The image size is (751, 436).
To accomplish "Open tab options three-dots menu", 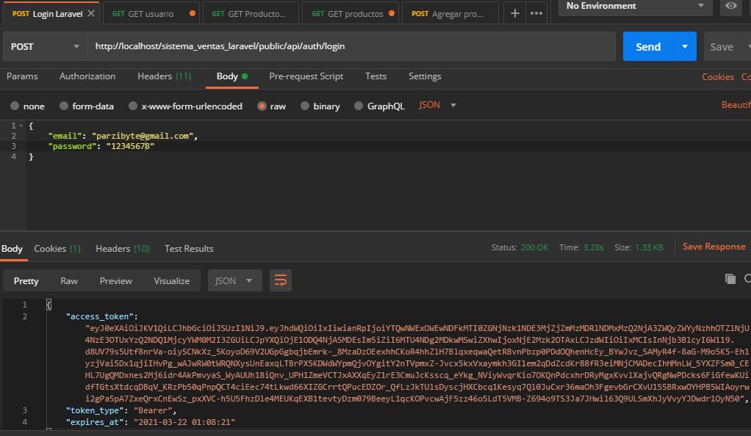I will (x=536, y=13).
